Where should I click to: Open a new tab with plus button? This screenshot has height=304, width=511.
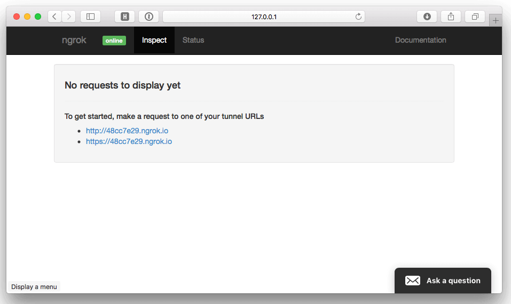coord(496,20)
